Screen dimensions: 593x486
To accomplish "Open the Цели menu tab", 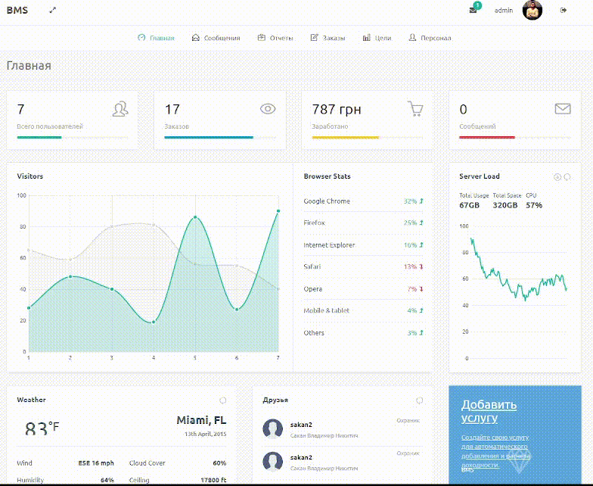I will pyautogui.click(x=377, y=38).
